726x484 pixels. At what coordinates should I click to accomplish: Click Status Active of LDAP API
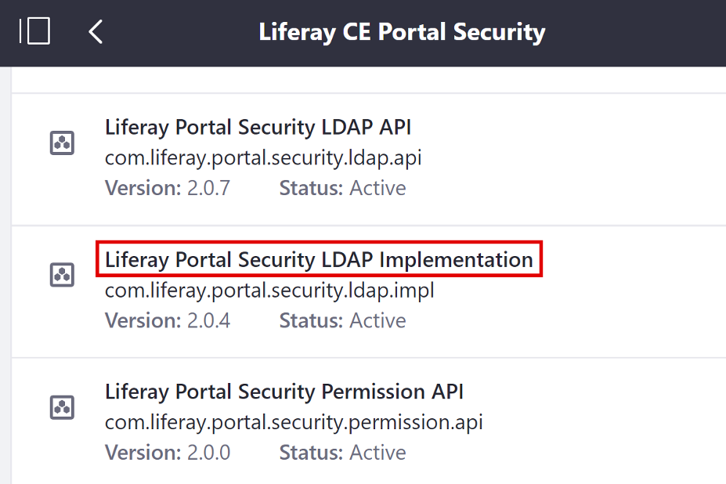click(342, 188)
